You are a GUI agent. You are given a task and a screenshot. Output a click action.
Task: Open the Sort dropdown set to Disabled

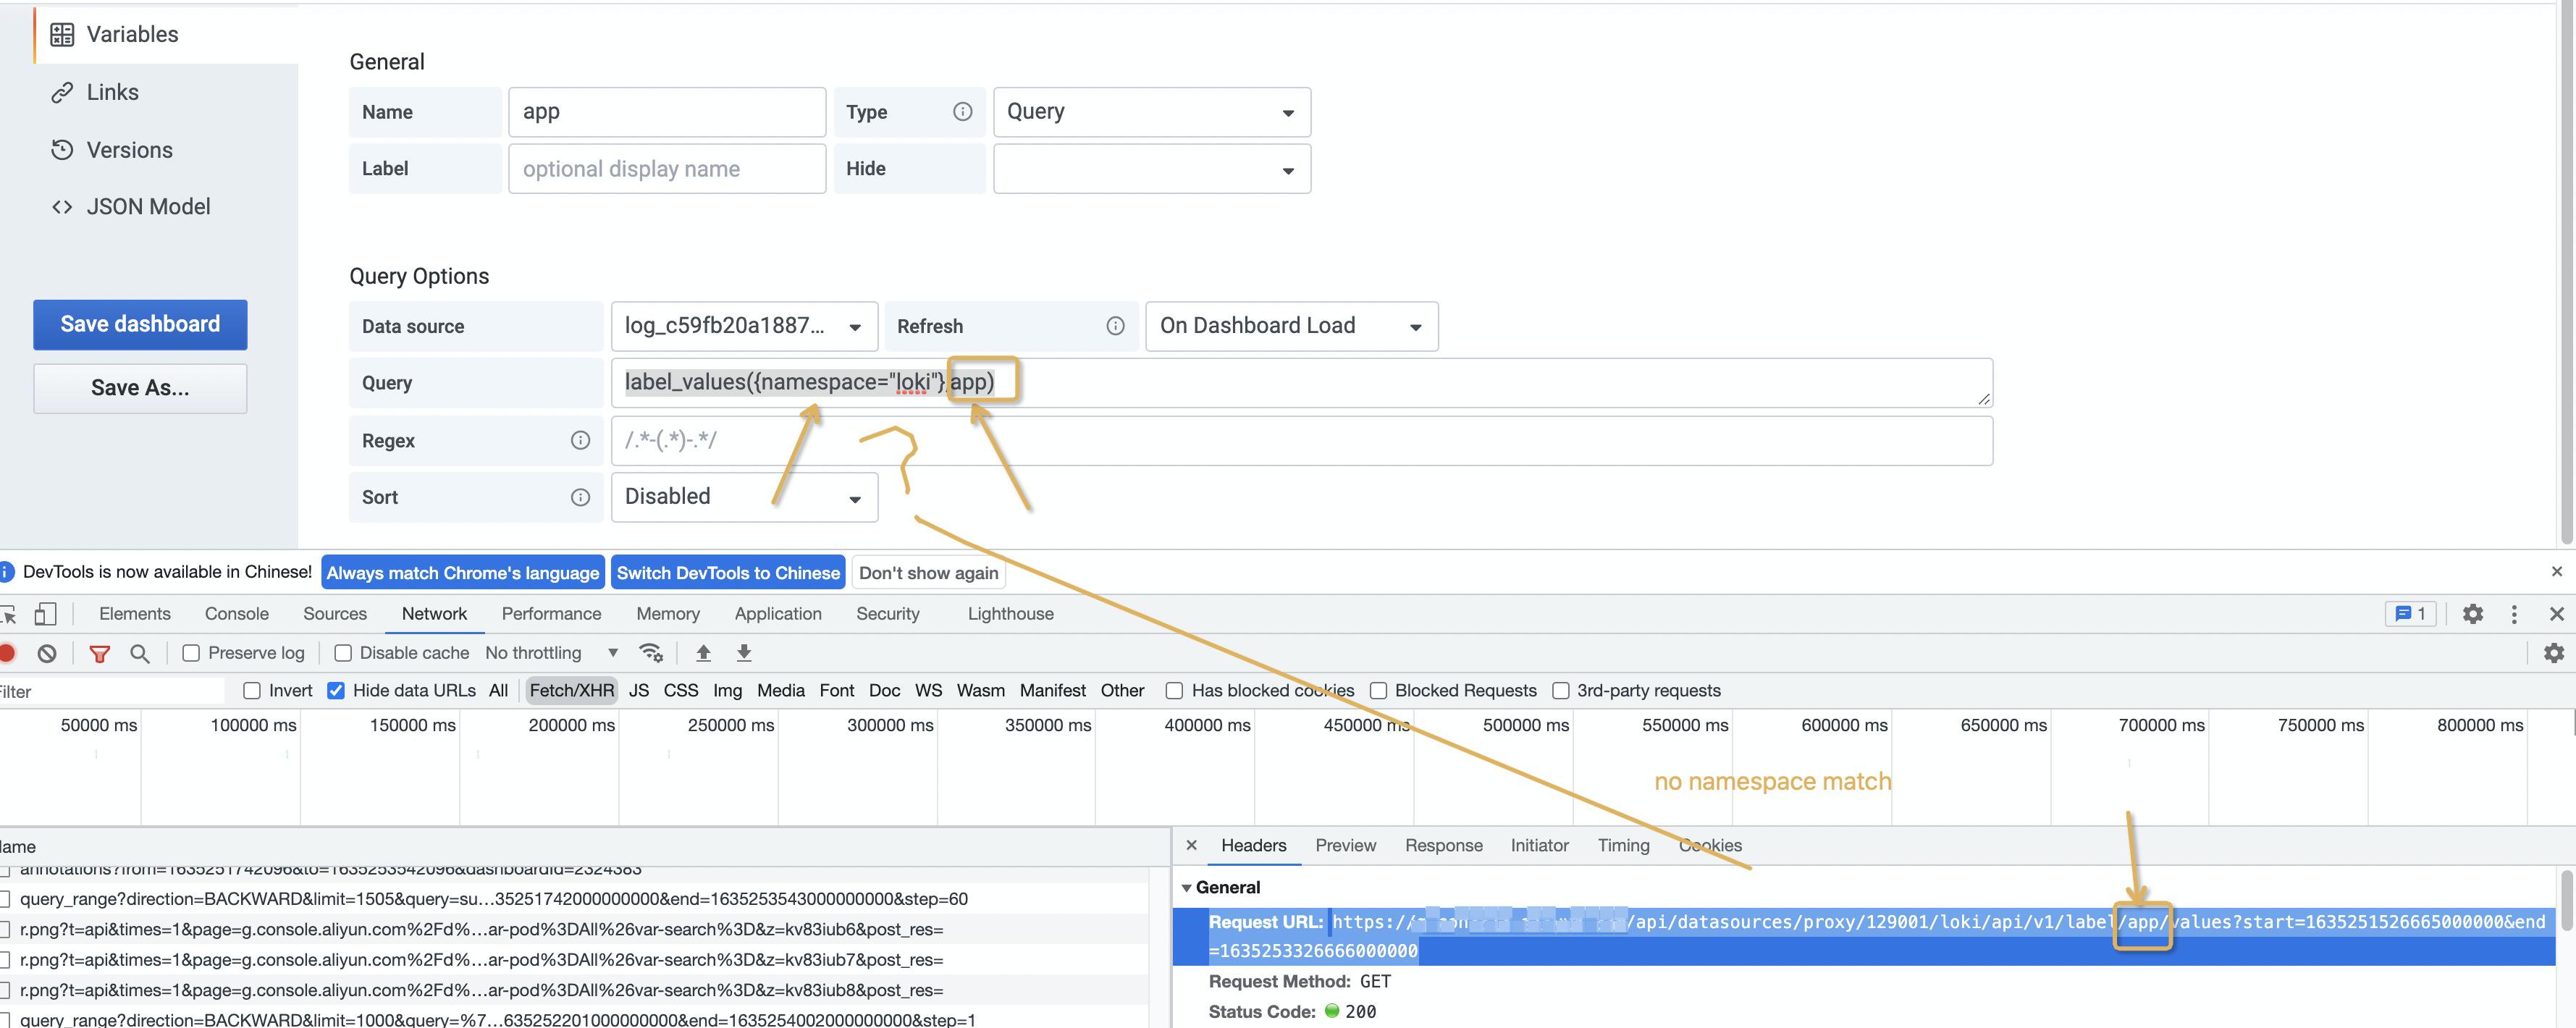(744, 497)
